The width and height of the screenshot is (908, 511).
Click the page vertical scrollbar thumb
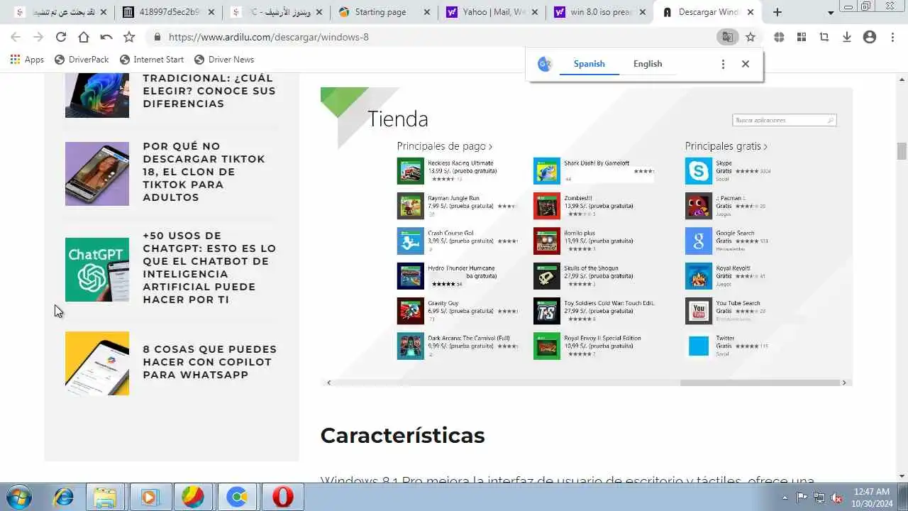pos(902,151)
